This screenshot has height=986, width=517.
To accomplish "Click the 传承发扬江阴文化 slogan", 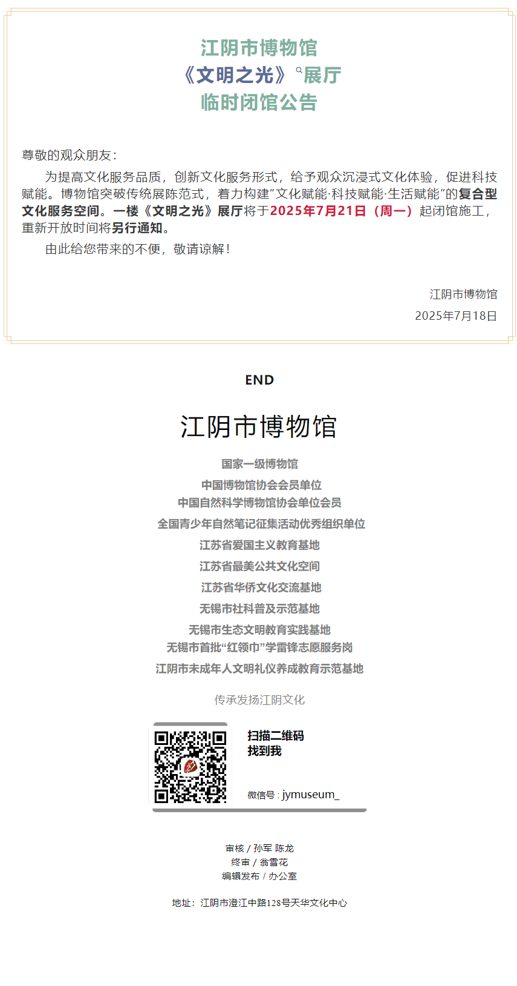I will click(259, 700).
